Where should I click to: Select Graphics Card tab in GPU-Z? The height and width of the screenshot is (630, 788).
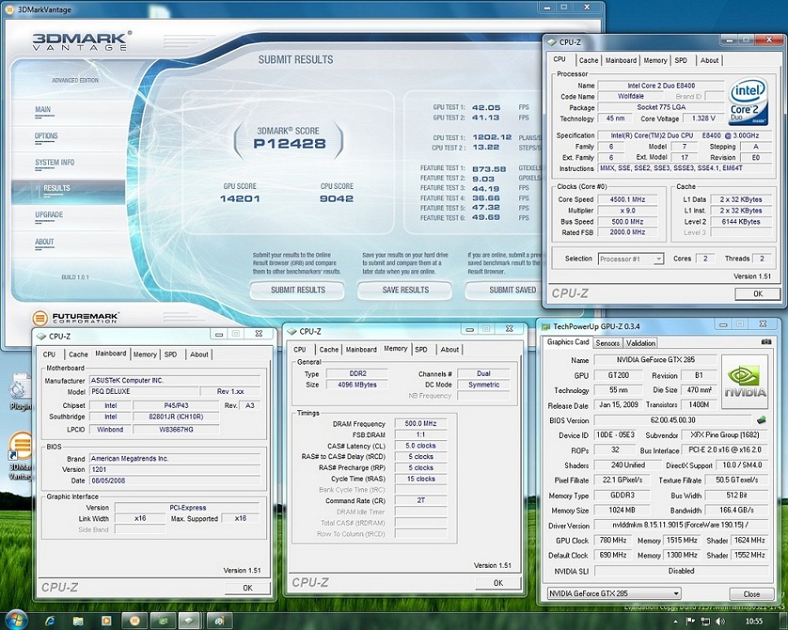pos(568,342)
